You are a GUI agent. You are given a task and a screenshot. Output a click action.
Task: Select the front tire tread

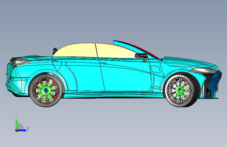point(195,91)
